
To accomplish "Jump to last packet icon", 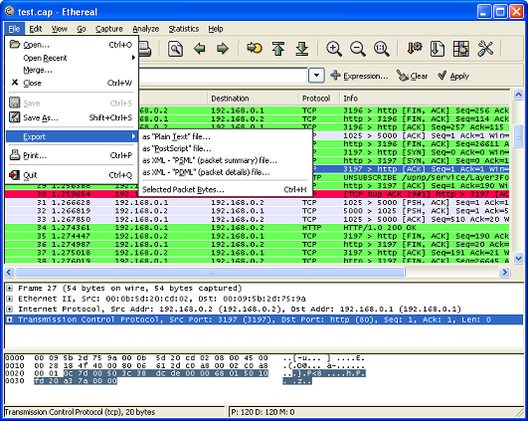I will (302, 49).
